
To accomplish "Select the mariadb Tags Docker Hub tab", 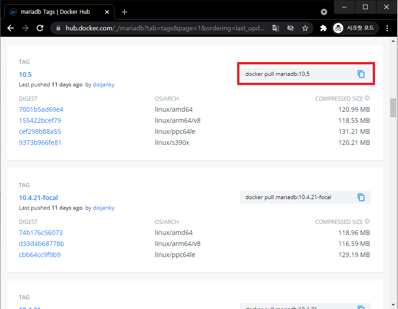I will tap(59, 12).
